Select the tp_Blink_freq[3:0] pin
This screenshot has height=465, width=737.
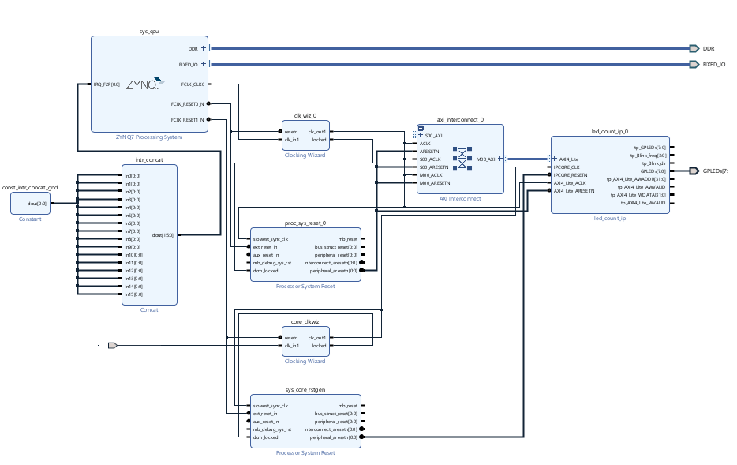coord(649,156)
